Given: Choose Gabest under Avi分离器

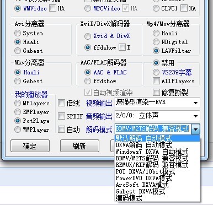Looking at the screenshot, I should (x=18, y=51).
